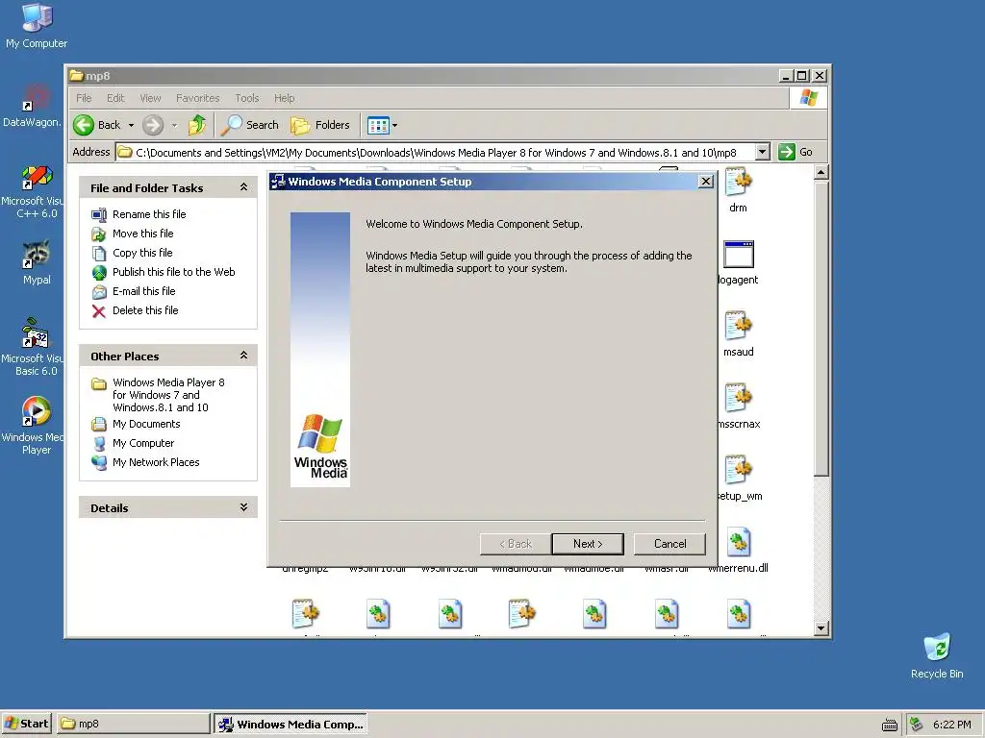Image resolution: width=985 pixels, height=738 pixels.
Task: Click Delete this file
Action: point(145,310)
